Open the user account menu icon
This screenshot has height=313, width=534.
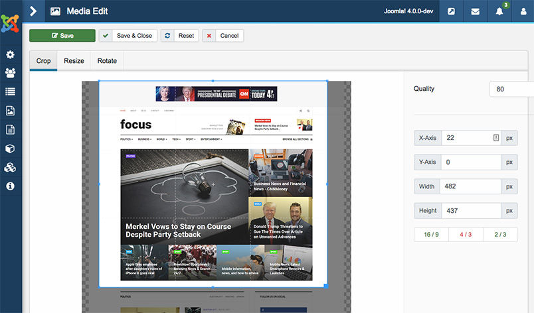pos(523,11)
